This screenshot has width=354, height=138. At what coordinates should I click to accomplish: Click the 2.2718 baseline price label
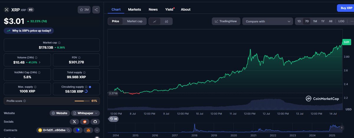click(x=113, y=93)
